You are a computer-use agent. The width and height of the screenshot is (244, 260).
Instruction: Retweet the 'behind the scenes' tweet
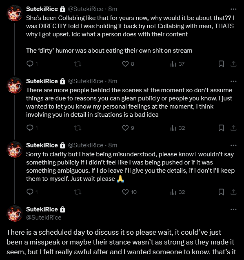78,128
